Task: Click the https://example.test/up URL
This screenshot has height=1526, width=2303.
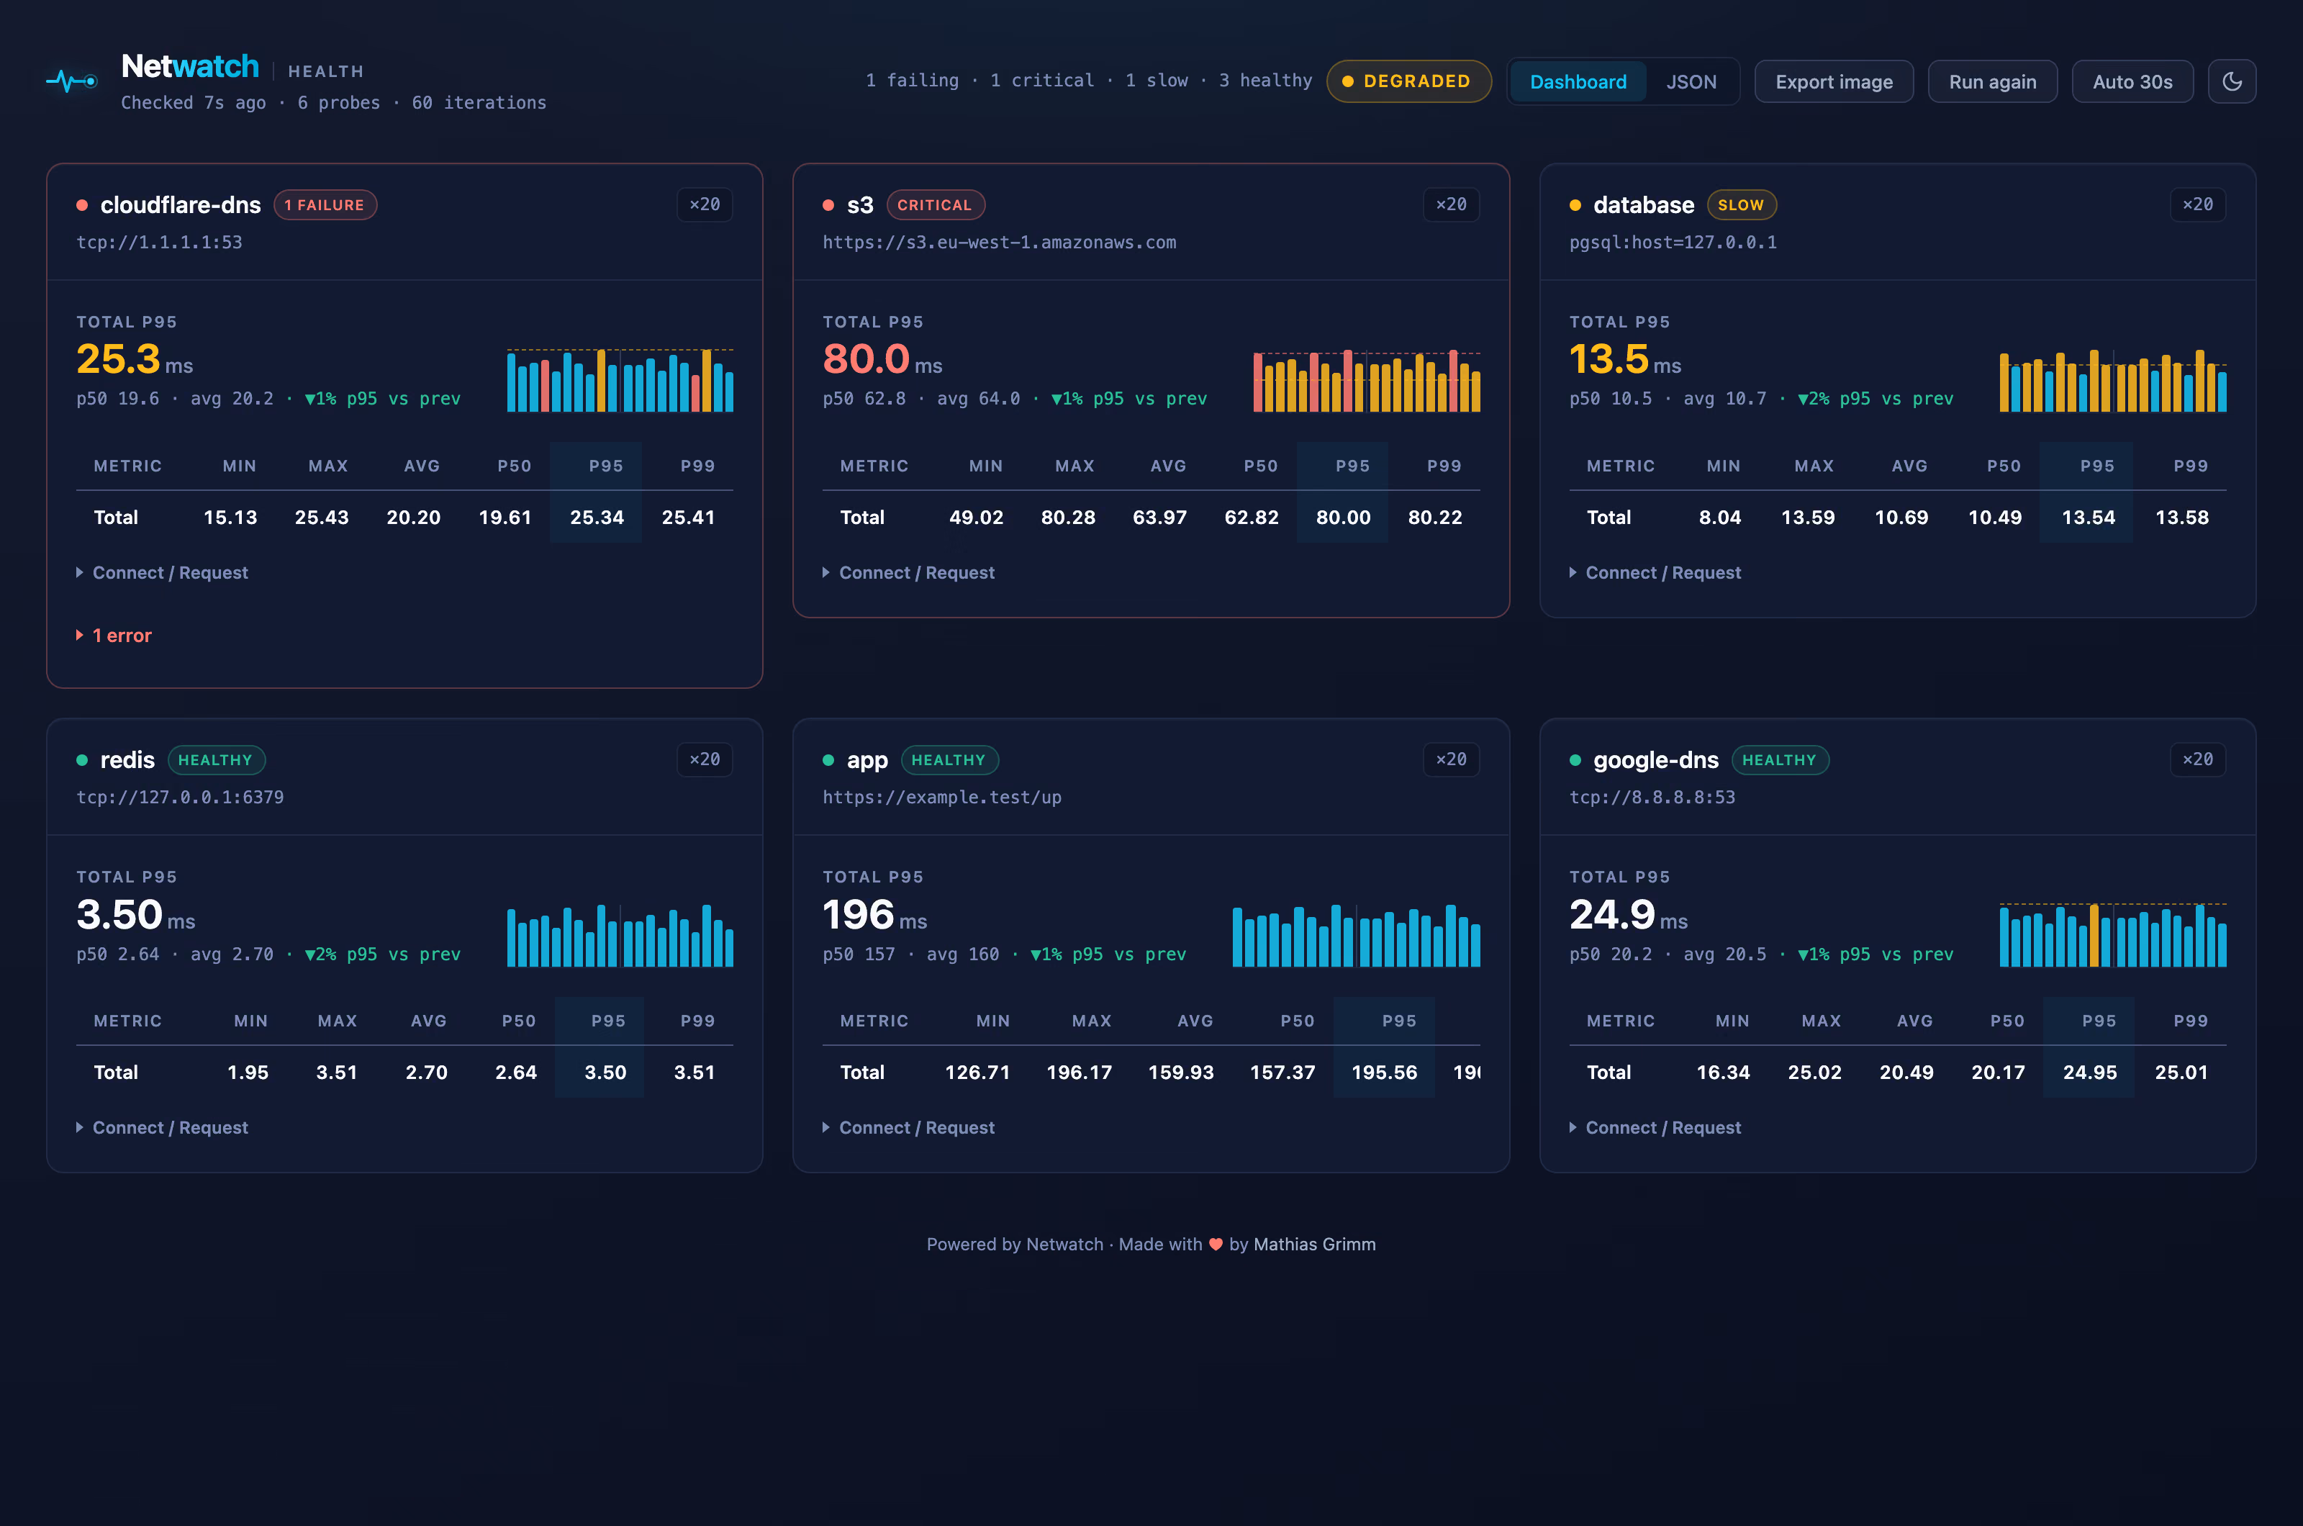Action: (x=942, y=797)
